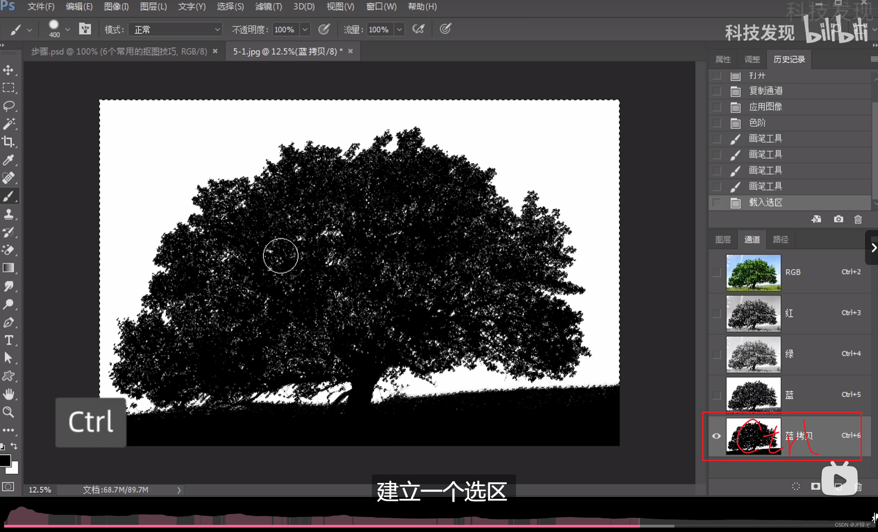
Task: Select the Move tool
Action: (8, 70)
